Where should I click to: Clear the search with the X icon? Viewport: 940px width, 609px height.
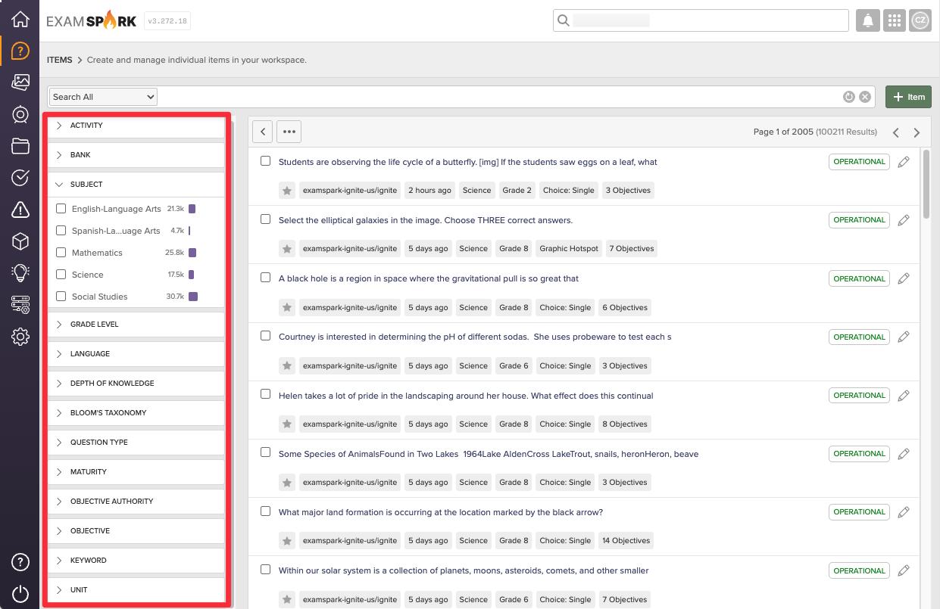(x=864, y=97)
